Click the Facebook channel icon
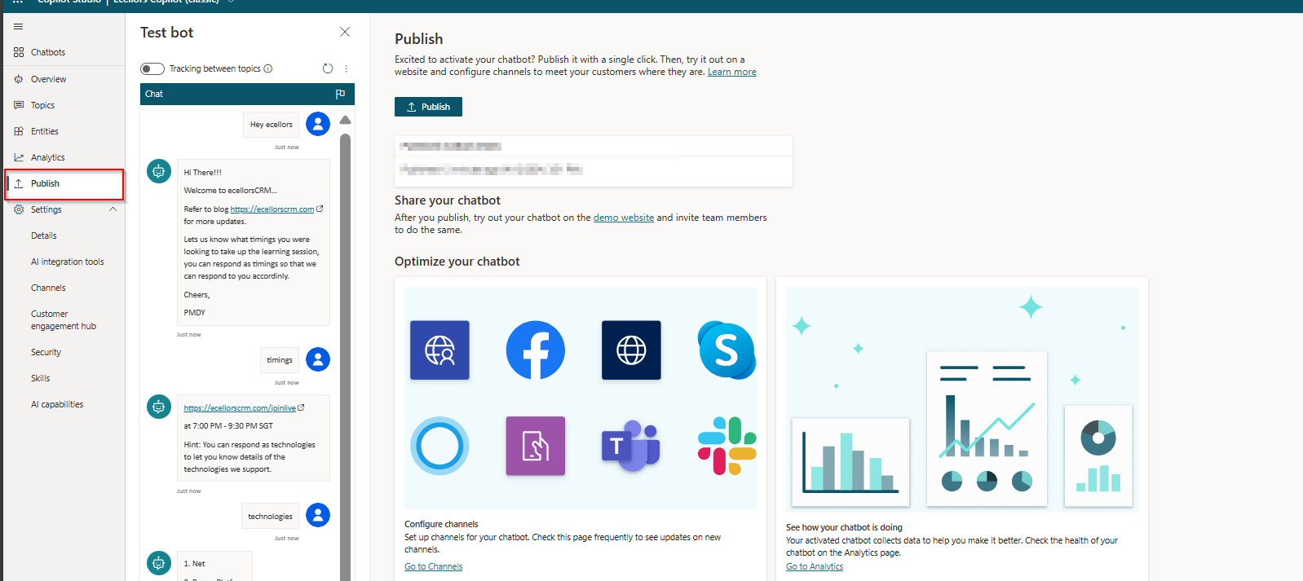Screen dimensions: 1303x581 [535, 350]
